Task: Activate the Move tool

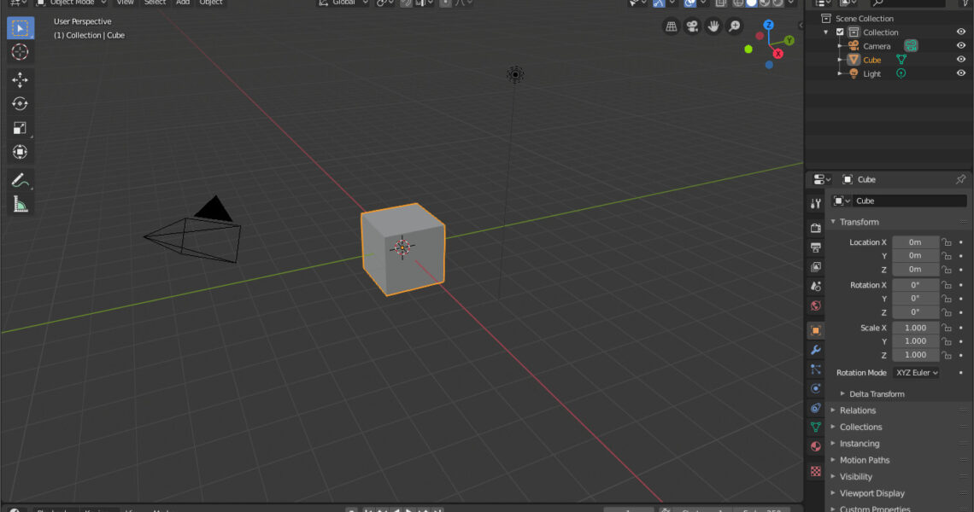Action: point(20,79)
